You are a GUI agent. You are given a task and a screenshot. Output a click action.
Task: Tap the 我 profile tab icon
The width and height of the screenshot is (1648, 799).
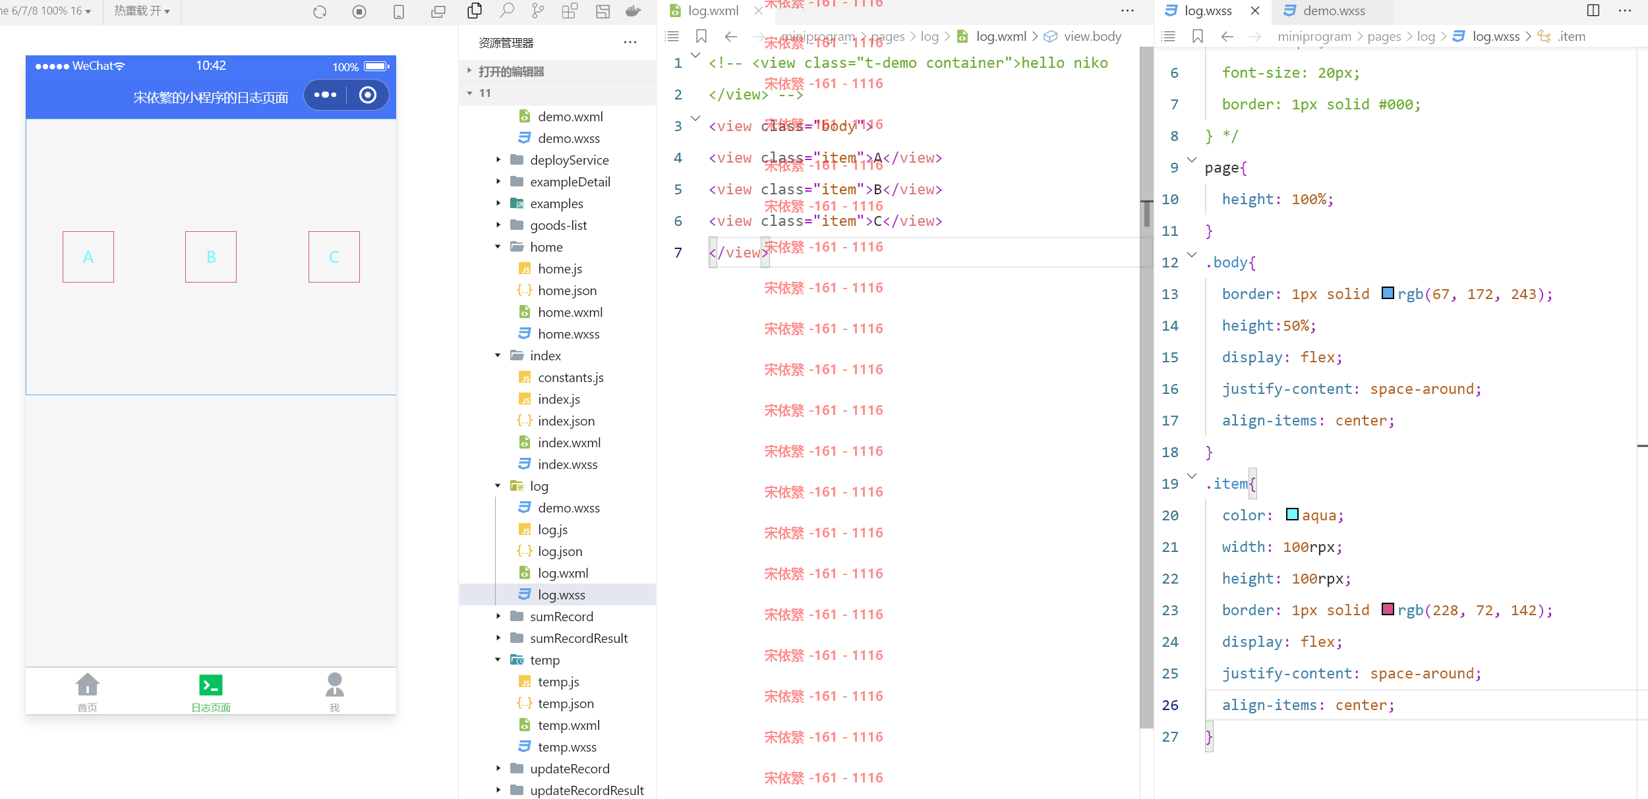pos(334,684)
